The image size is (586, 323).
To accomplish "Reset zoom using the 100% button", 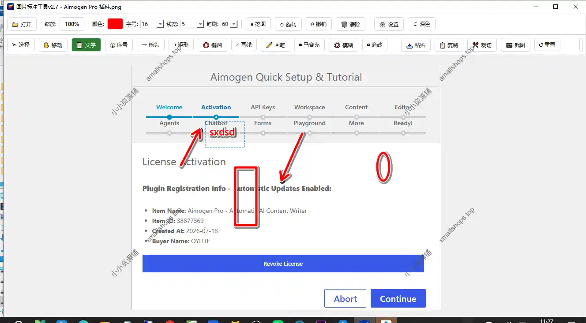I will click(71, 24).
